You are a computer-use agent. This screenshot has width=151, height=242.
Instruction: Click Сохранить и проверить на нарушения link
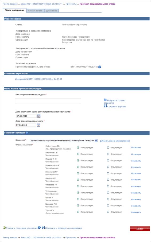(x=63, y=228)
